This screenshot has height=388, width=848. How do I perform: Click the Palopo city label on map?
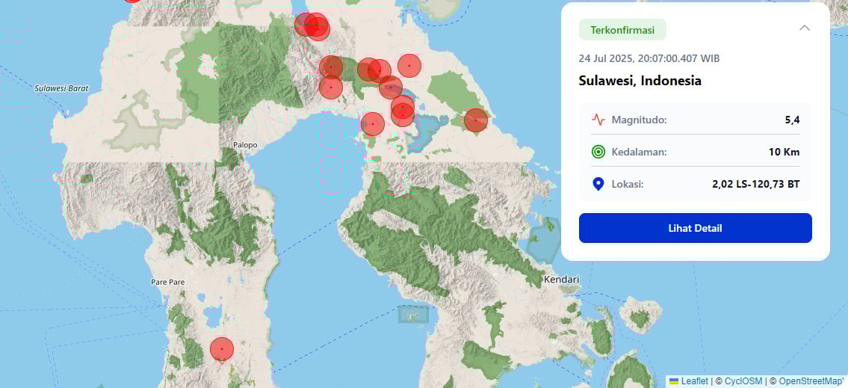pos(245,145)
